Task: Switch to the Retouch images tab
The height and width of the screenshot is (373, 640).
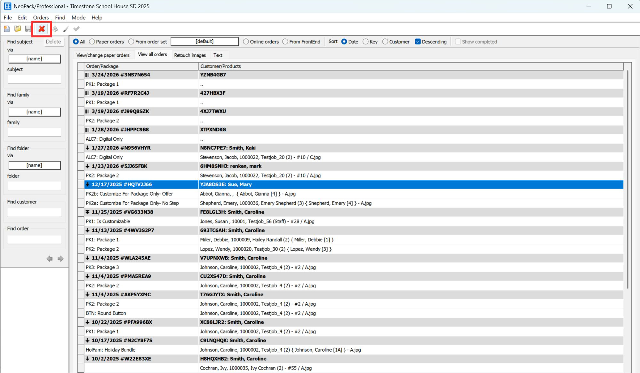Action: [190, 55]
